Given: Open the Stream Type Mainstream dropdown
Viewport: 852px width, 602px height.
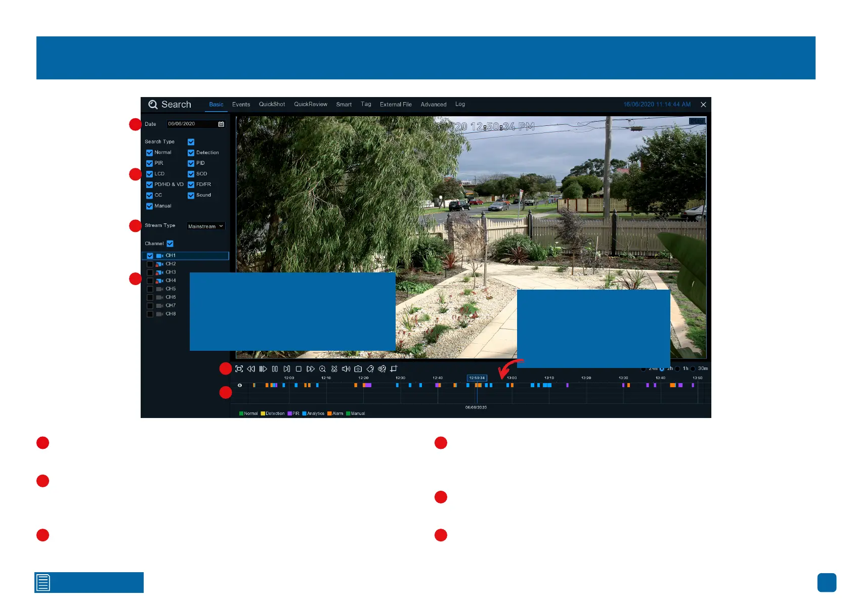Looking at the screenshot, I should pyautogui.click(x=205, y=226).
